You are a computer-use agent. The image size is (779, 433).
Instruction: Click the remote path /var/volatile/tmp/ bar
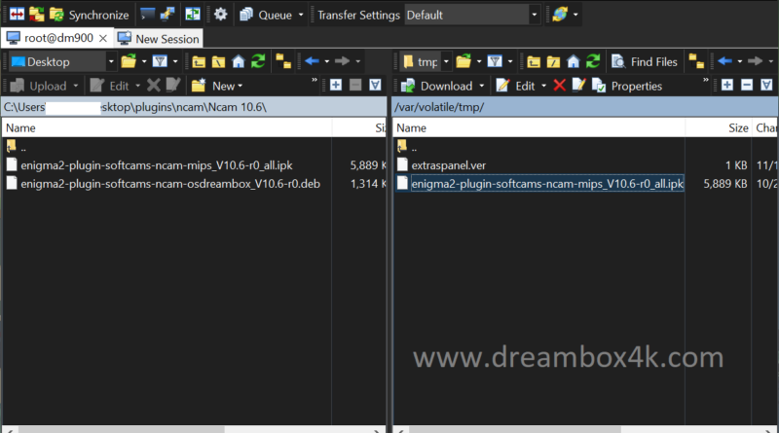coord(585,107)
